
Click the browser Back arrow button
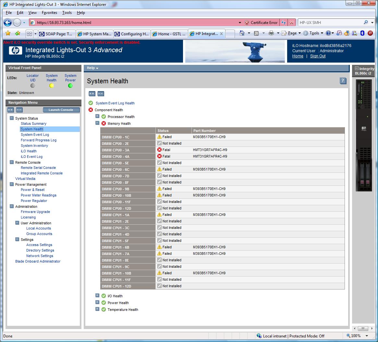coord(8,23)
